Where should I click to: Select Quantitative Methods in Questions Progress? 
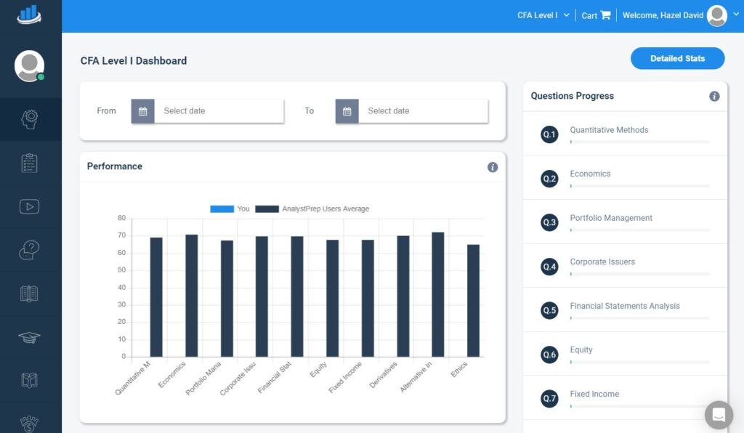coord(609,130)
